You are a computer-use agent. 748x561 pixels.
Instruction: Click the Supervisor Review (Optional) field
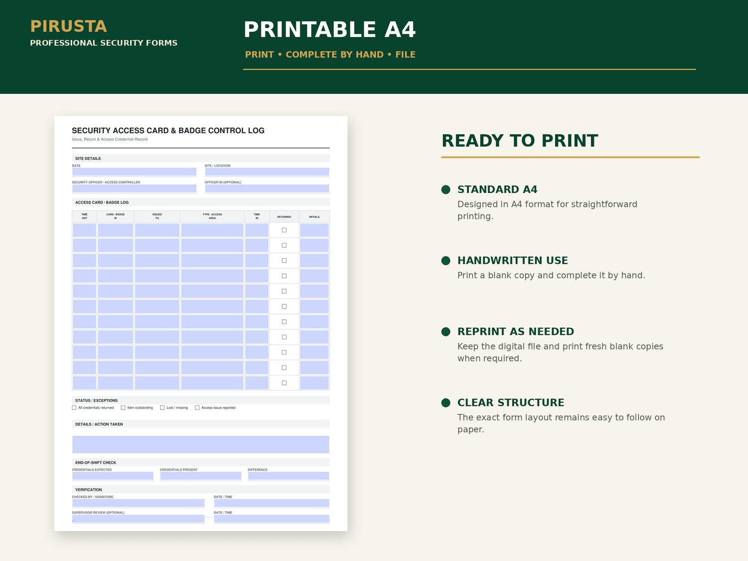tap(138, 519)
